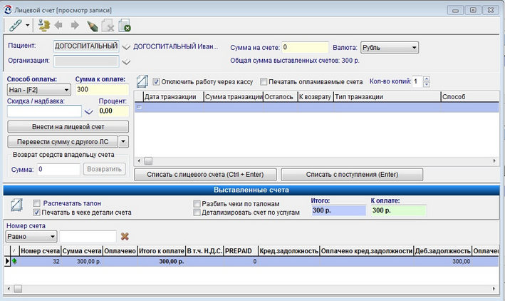Image resolution: width=505 pixels, height=301 pixels.
Task: Go to next record arrow
Action: 75,25
